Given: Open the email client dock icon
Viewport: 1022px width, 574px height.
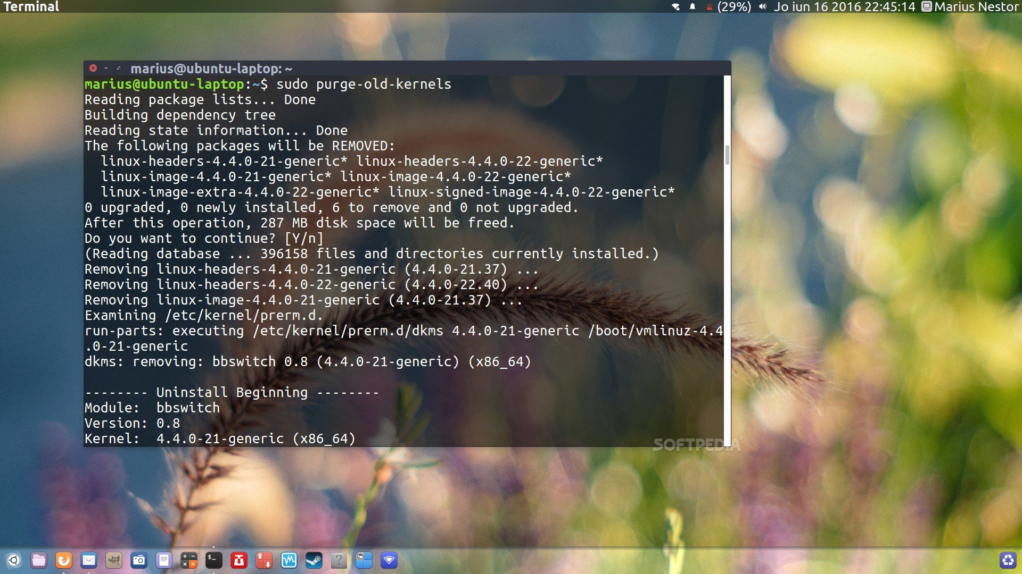Looking at the screenshot, I should (89, 560).
